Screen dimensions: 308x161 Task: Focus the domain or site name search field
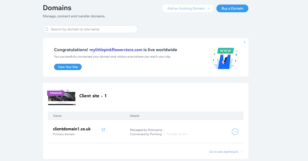pyautogui.click(x=92, y=29)
